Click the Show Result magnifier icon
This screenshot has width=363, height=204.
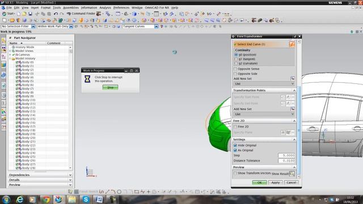tap(292, 173)
